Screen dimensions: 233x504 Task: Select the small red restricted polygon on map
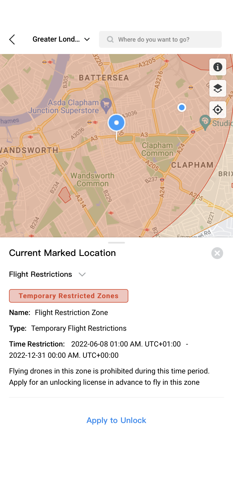coord(64,195)
